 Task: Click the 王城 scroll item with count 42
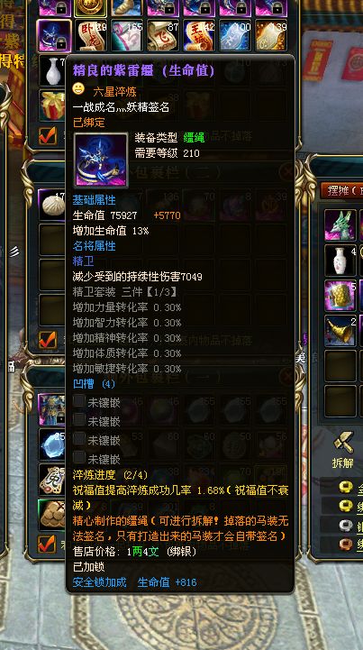199,36
